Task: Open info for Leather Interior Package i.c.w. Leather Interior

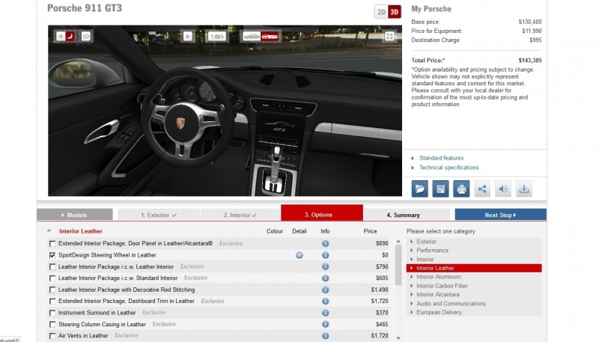Action: tap(325, 266)
